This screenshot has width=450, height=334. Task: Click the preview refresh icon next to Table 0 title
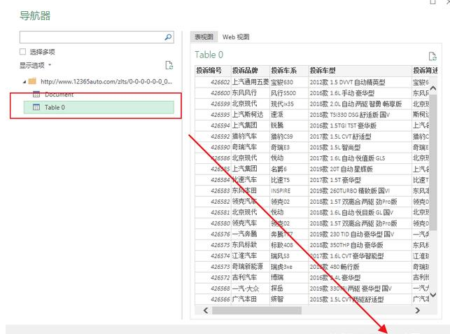[433, 56]
